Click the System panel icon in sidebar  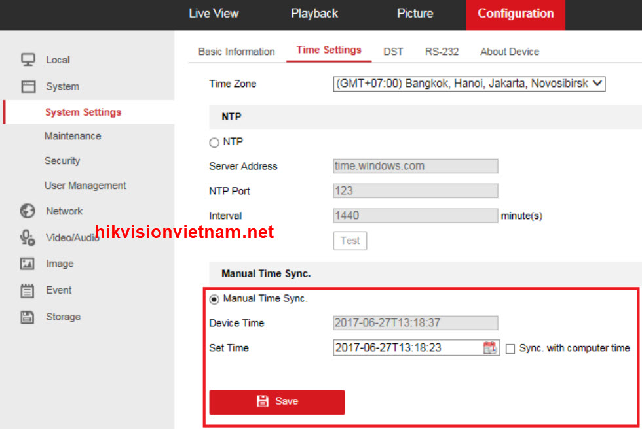pyautogui.click(x=28, y=86)
